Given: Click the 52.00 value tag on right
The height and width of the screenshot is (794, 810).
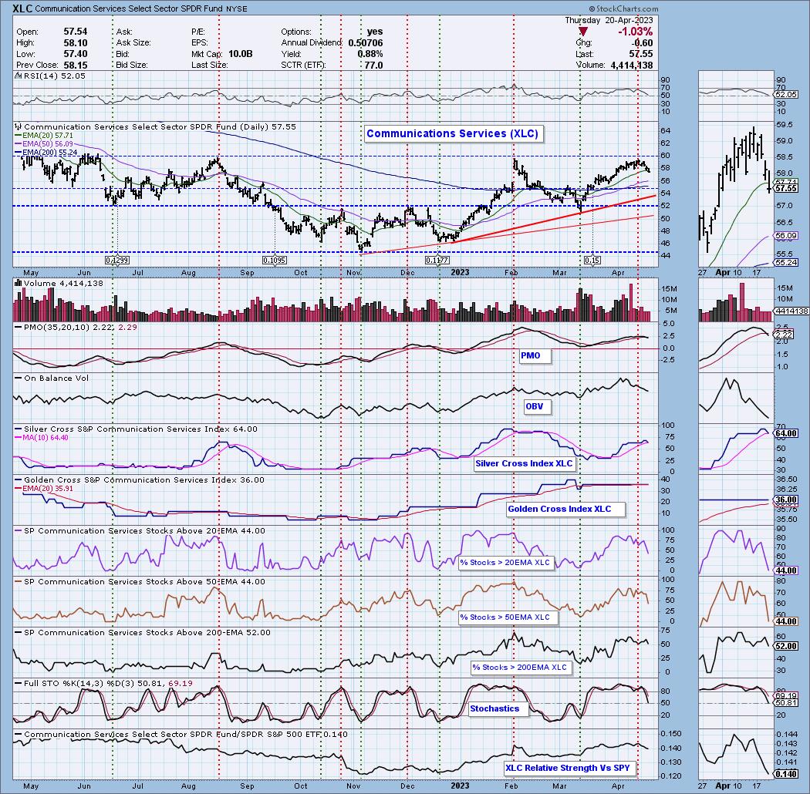Looking at the screenshot, I should (x=786, y=646).
